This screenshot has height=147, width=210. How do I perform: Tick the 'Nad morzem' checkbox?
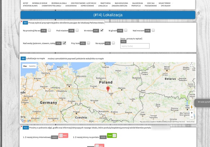coord(153,30)
